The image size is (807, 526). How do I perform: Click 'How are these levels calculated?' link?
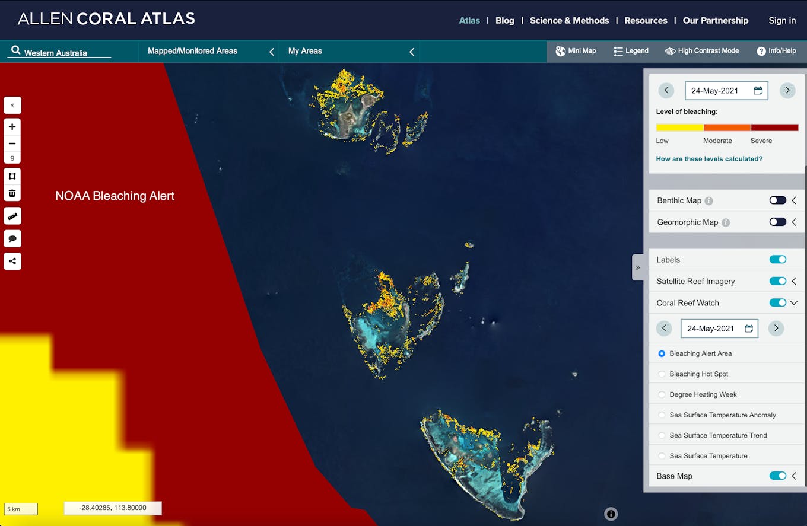click(x=709, y=159)
